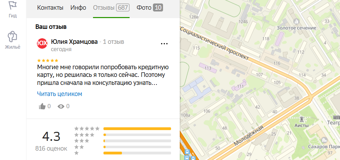
Task: Click the Золотое сечение building marker
Action: [x=296, y=21]
